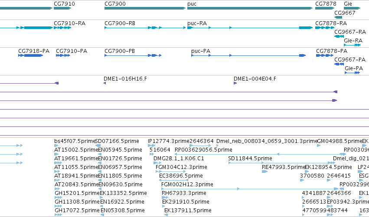369x217 pixels.
Task: Select the CG7878 gene label
Action: [326, 4]
